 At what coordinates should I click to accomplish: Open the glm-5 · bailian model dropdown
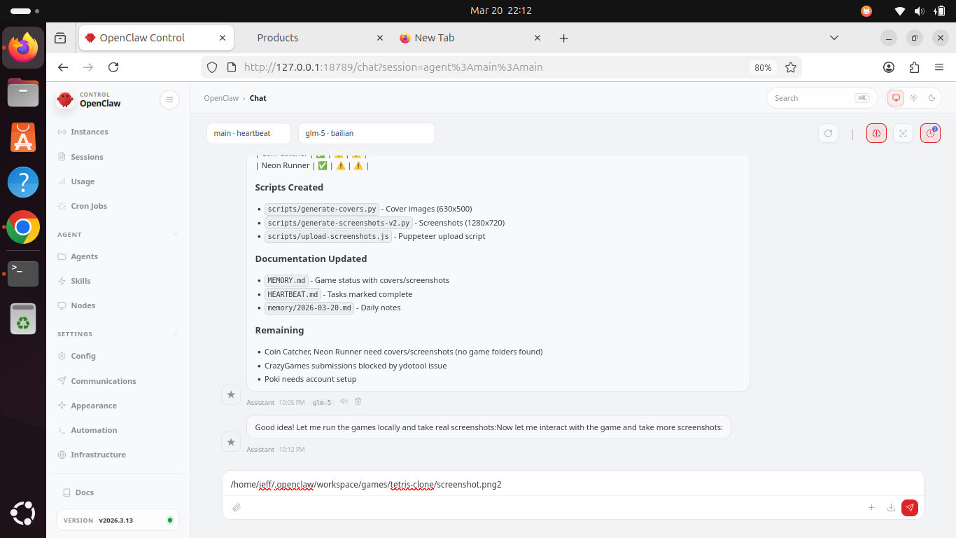366,133
